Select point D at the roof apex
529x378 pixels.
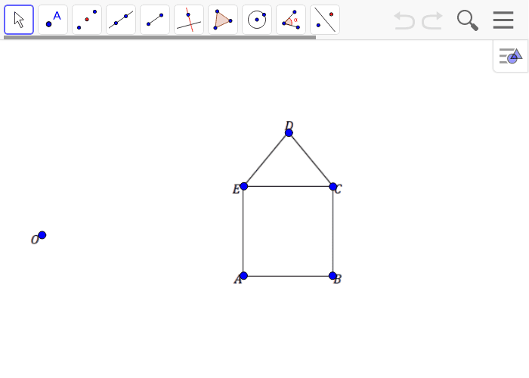tap(289, 133)
